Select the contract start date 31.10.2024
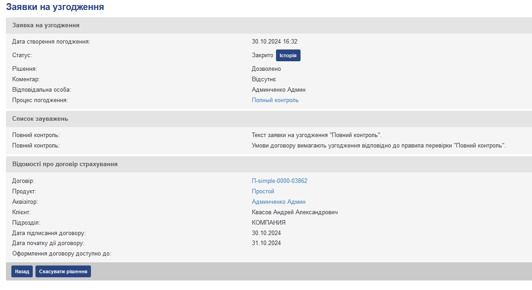 266,243
